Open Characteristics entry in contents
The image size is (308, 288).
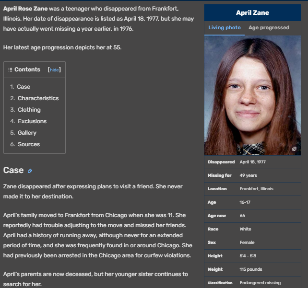[38, 98]
